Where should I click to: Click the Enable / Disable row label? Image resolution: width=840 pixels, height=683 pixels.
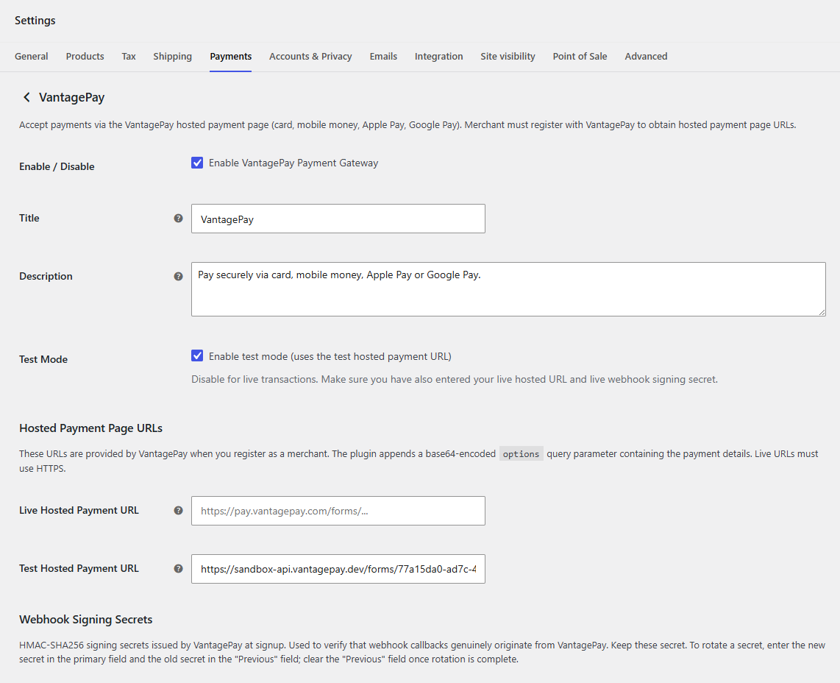click(x=57, y=167)
